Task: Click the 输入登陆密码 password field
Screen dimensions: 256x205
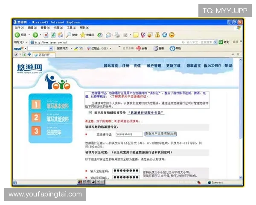Action: tap(126, 171)
